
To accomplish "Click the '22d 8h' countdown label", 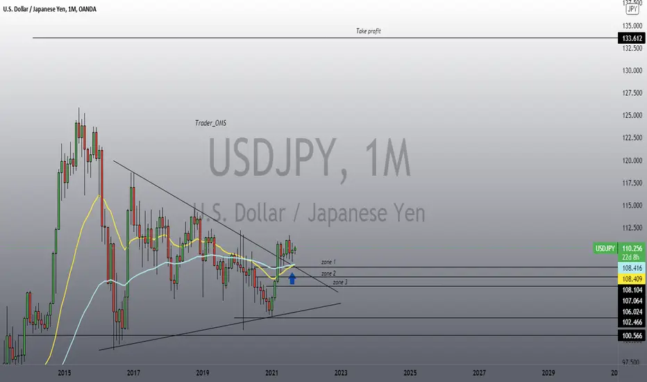I will tap(632, 257).
